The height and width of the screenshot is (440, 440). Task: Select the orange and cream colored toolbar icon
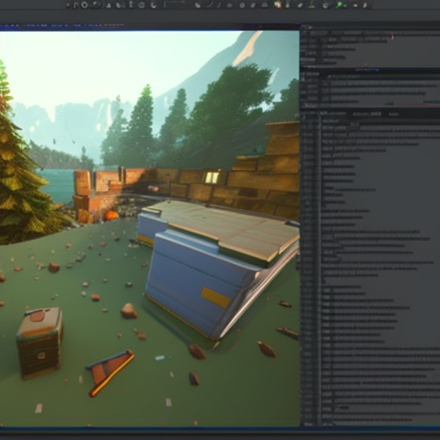pyautogui.click(x=278, y=5)
